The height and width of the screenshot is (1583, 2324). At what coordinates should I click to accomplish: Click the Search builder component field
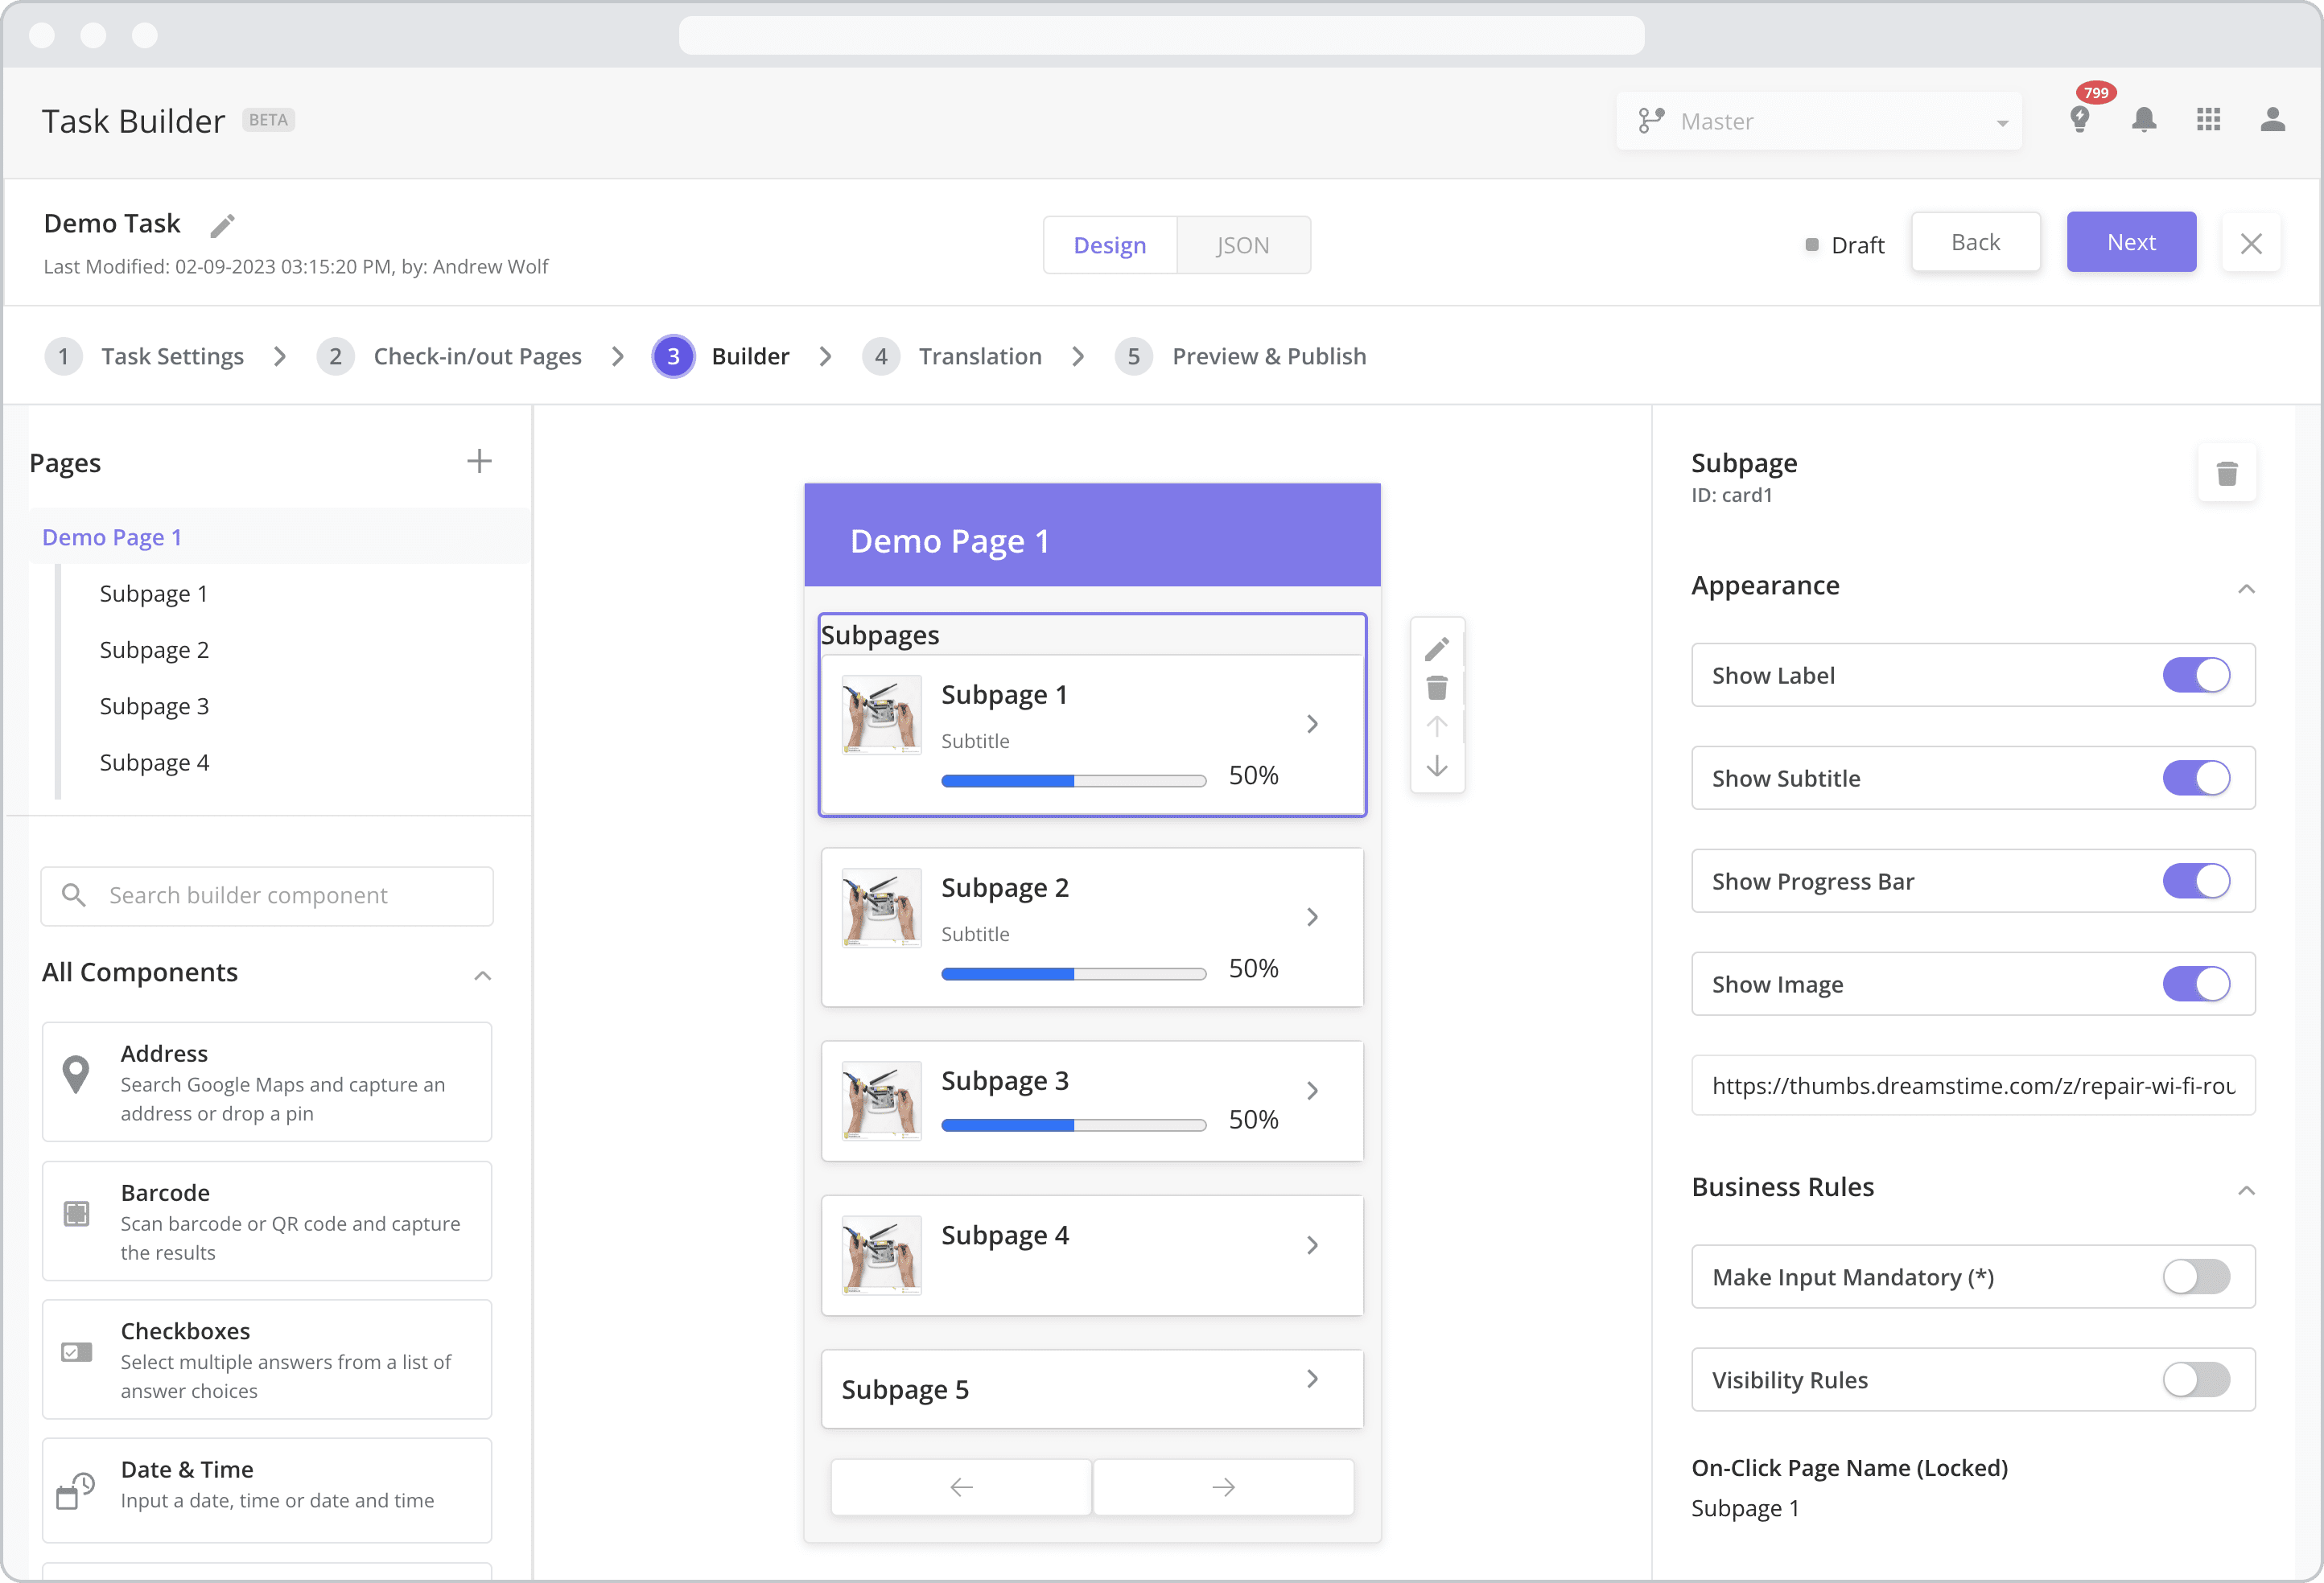pos(267,895)
